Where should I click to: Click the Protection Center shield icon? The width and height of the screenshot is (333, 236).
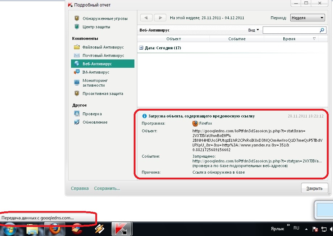pos(76,27)
